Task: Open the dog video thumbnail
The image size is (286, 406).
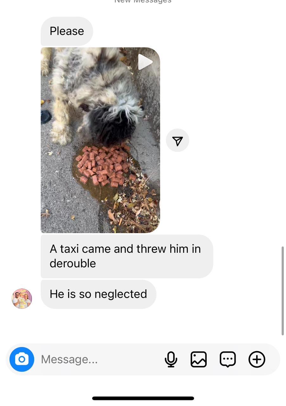Action: pyautogui.click(x=100, y=140)
